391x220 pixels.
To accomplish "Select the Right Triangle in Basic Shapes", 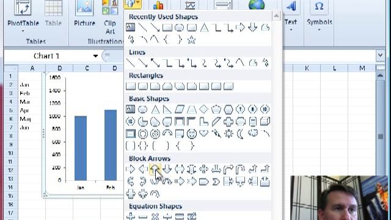I will [167, 109].
